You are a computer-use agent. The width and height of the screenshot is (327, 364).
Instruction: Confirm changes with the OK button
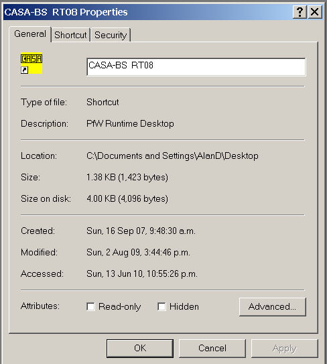140,348
